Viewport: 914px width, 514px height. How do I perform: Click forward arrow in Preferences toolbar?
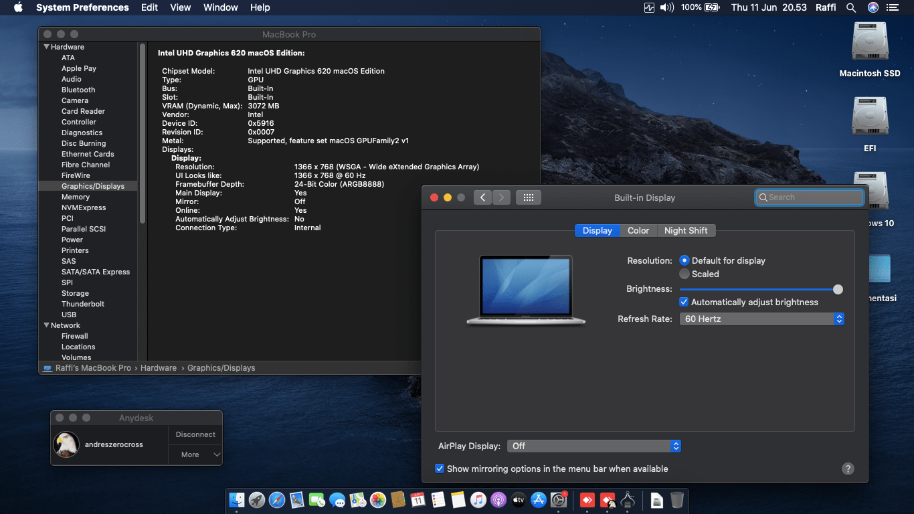coord(502,197)
